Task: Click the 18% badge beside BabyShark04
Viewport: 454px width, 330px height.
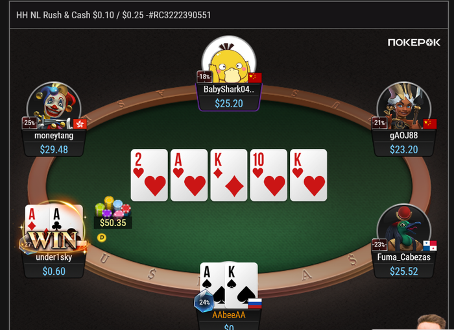Action: point(204,77)
